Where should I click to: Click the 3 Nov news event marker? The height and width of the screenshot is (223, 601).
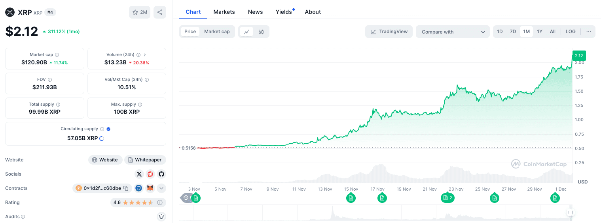click(x=196, y=198)
